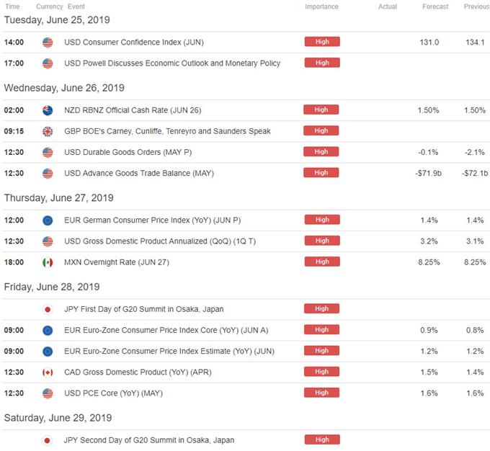Screen dimensions: 490x451
Task: Click New Zealand flag for RBNZ Cash Rate
Action: pos(48,110)
